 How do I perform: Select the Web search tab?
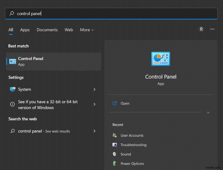tap(69, 30)
